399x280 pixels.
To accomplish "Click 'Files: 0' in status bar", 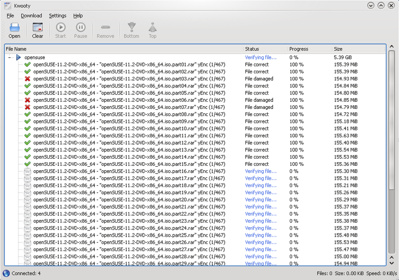I will [325, 274].
